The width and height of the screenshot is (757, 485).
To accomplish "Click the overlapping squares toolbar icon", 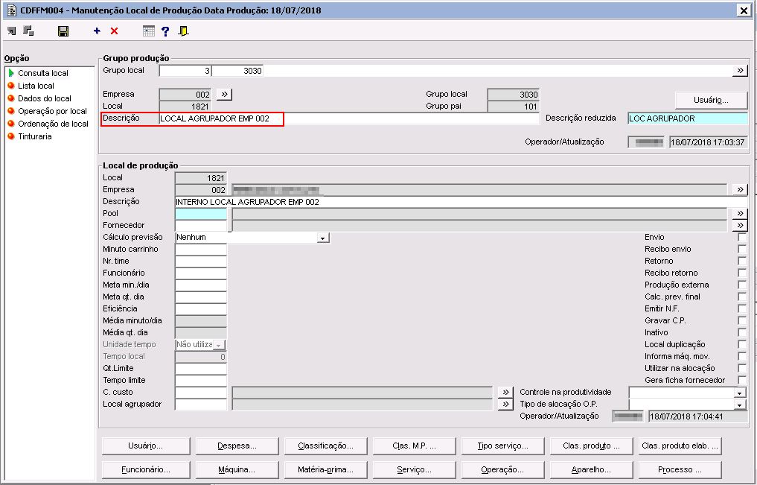I will (x=28, y=31).
